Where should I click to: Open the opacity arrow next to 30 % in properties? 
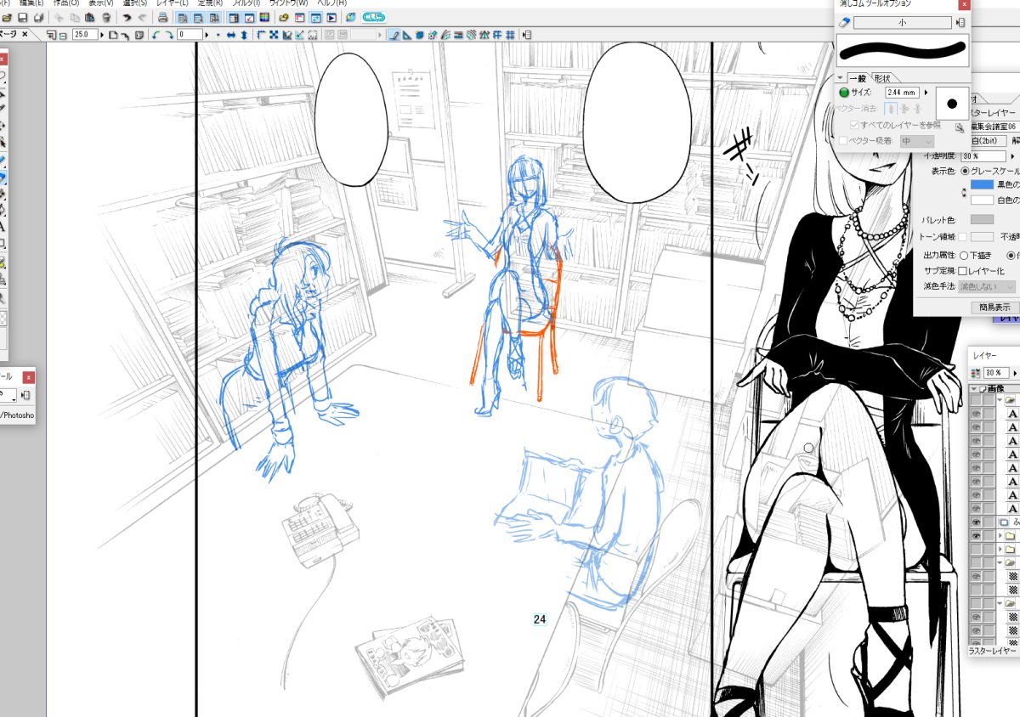click(1012, 156)
